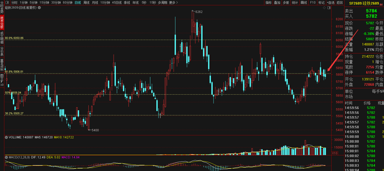The height and width of the screenshot is (171, 384).
Task: Switch to 年线 yearly chart
Action: (x=135, y=3)
